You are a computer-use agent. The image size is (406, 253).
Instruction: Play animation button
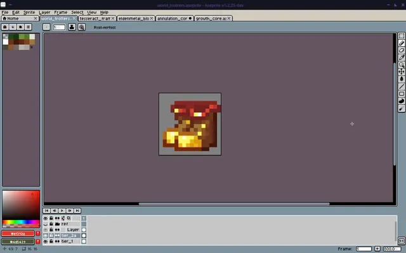click(62, 211)
